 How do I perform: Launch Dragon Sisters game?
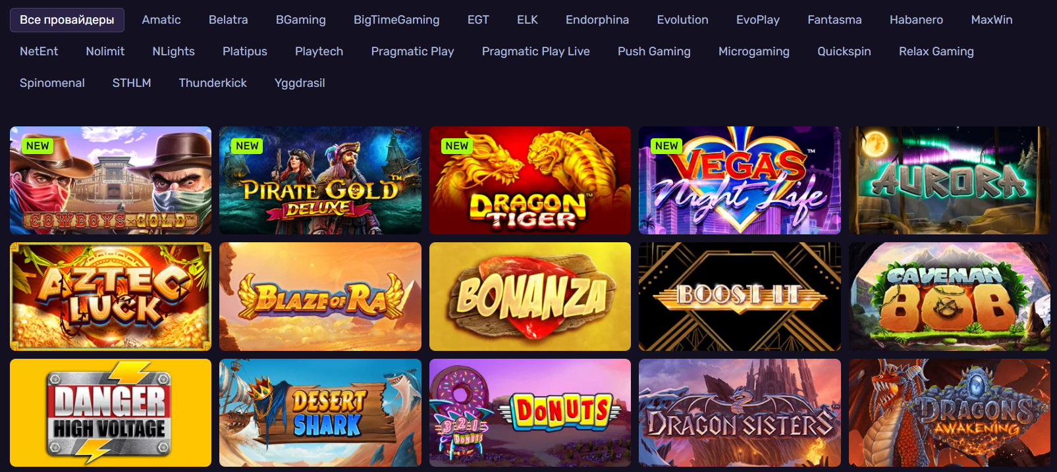pos(740,413)
